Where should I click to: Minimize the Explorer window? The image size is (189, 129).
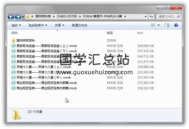(160, 8)
